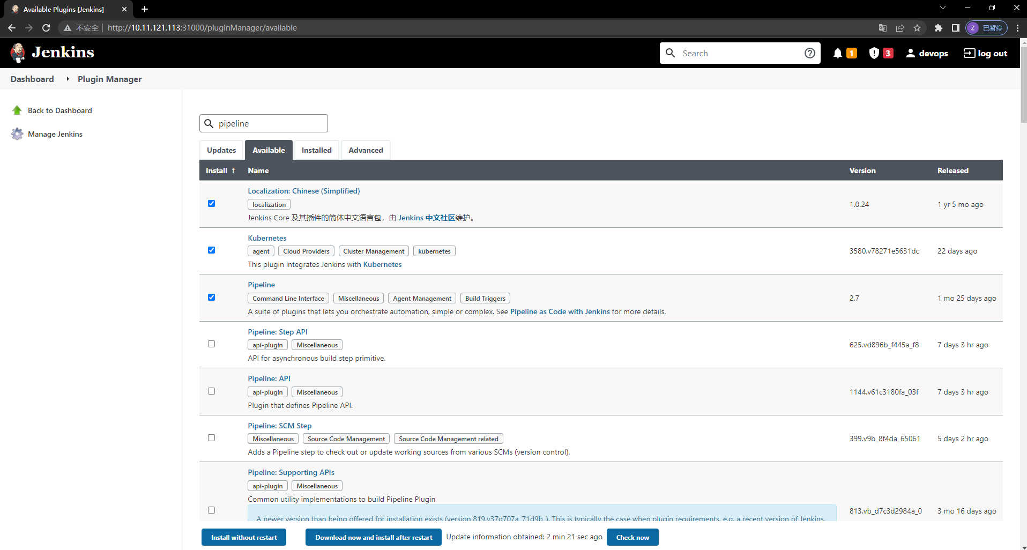Open the Manage Jenkins link

(x=55, y=134)
